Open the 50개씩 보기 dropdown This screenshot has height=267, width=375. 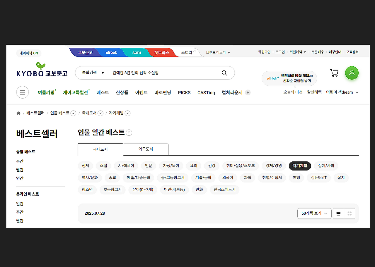pyautogui.click(x=314, y=213)
